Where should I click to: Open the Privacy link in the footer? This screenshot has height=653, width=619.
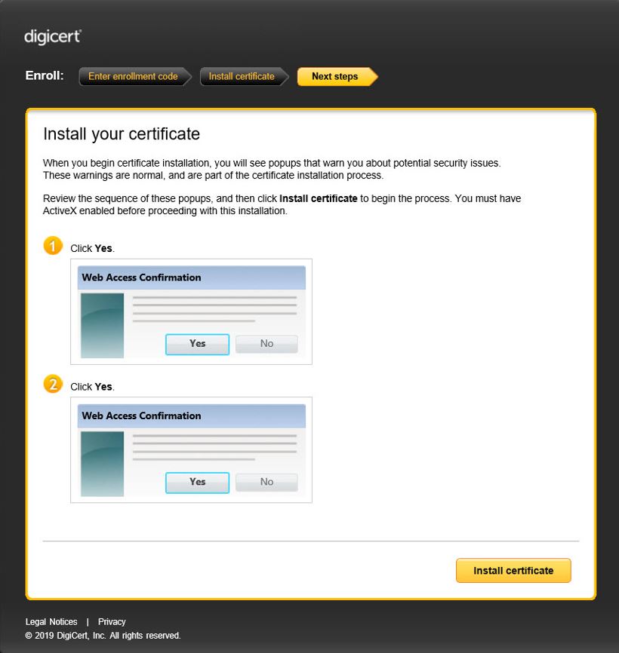(x=112, y=622)
